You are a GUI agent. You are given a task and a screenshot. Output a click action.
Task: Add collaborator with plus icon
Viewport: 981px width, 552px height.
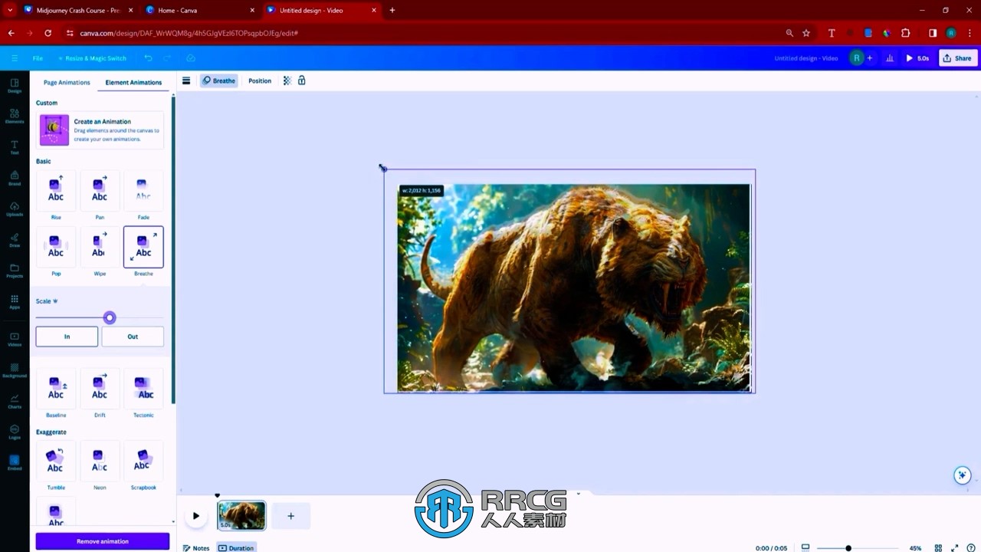click(870, 58)
